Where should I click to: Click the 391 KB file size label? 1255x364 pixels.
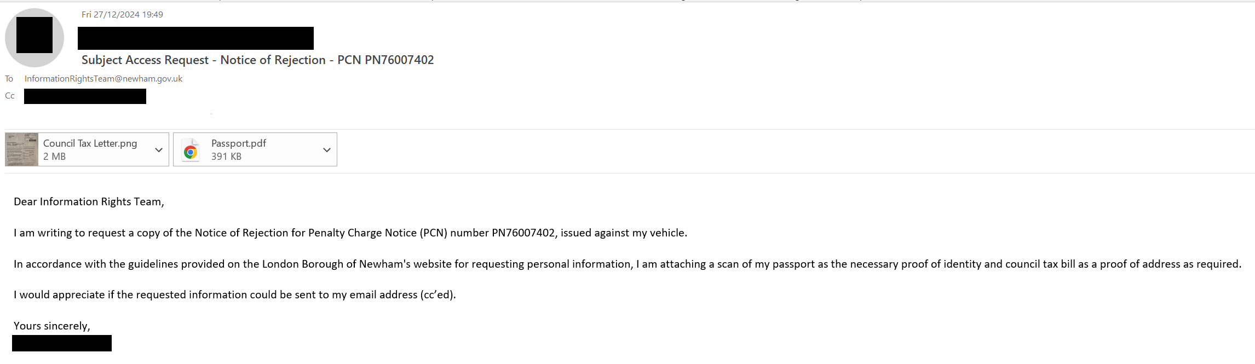click(226, 157)
